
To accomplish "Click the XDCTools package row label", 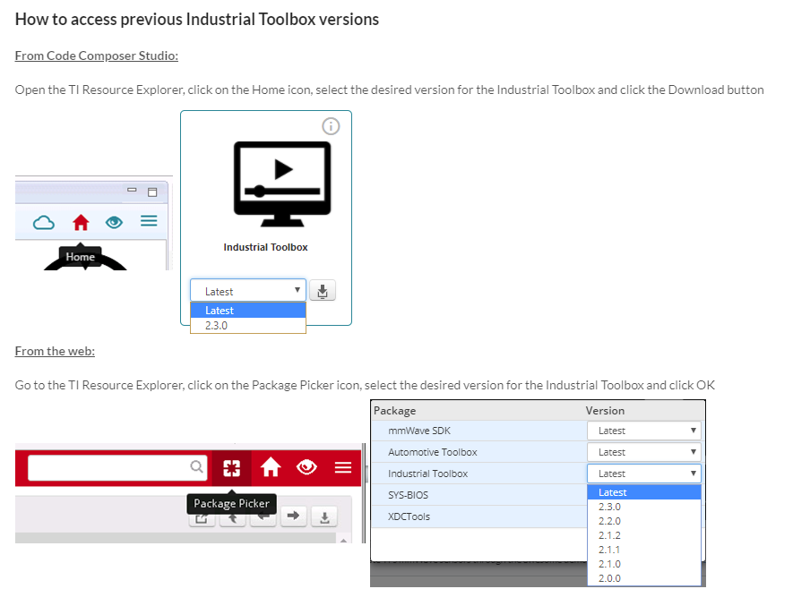I will 409,516.
